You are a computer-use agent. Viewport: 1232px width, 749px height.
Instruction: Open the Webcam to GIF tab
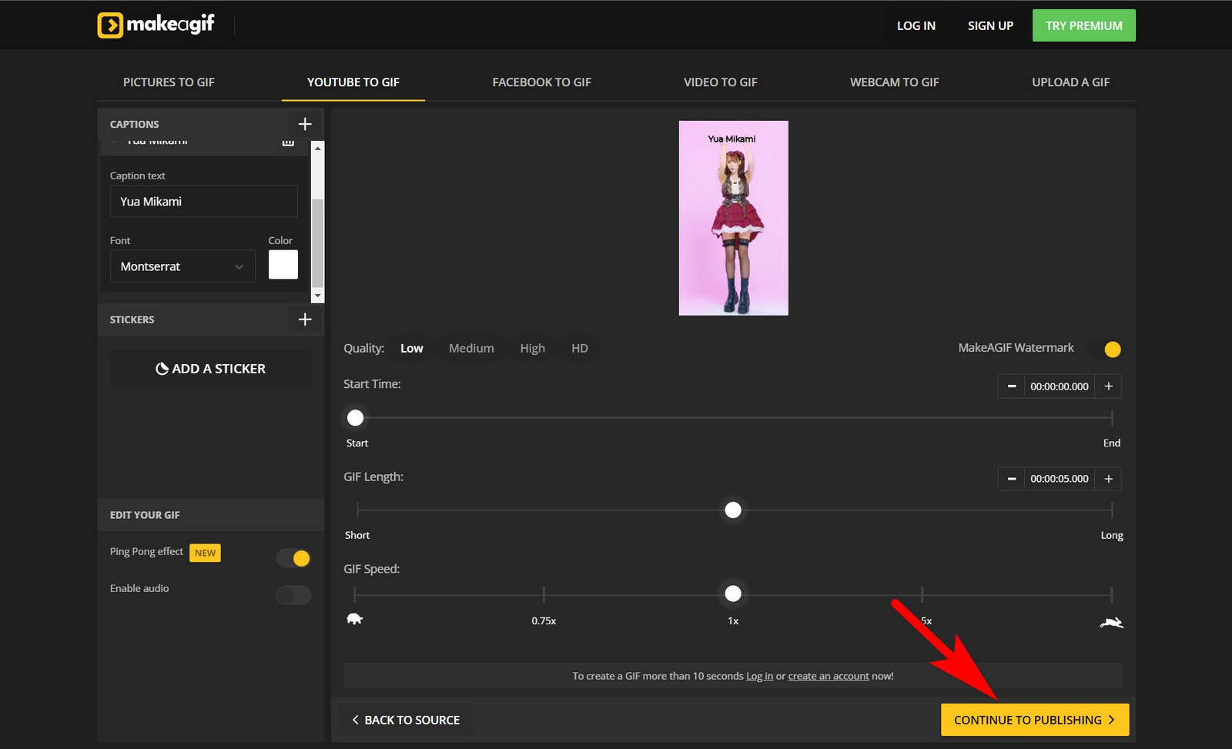pos(894,82)
